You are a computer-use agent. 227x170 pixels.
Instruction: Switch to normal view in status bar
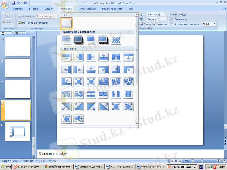click(172, 161)
